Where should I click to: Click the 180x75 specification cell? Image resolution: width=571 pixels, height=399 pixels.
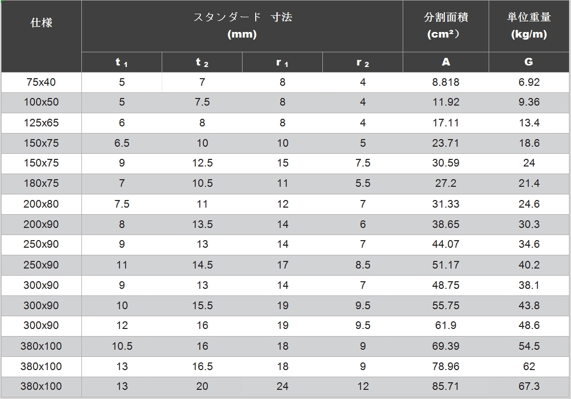(41, 184)
